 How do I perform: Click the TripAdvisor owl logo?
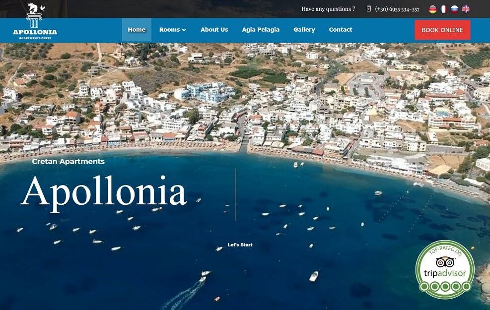click(x=445, y=261)
